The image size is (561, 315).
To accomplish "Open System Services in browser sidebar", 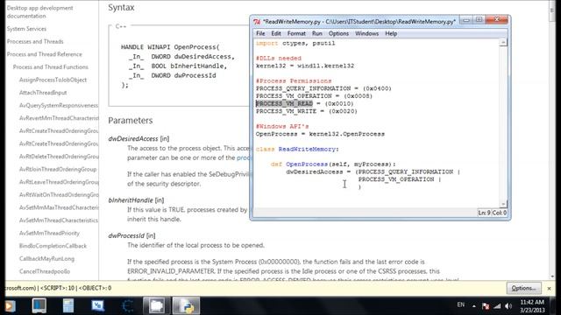I will pos(26,29).
